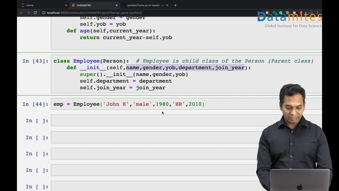Close the Untitled140 browser tab
The width and height of the screenshot is (339, 191).
click(117, 5)
